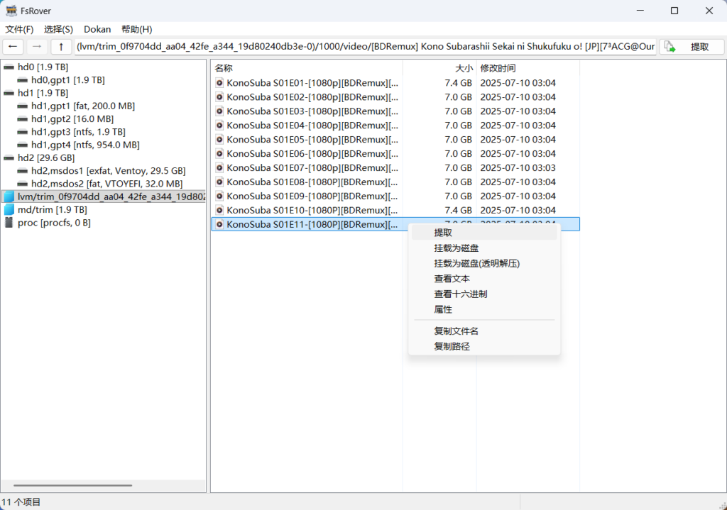Viewport: 727px width, 510px height.
Task: Open the 选择(S) menu
Action: point(58,29)
